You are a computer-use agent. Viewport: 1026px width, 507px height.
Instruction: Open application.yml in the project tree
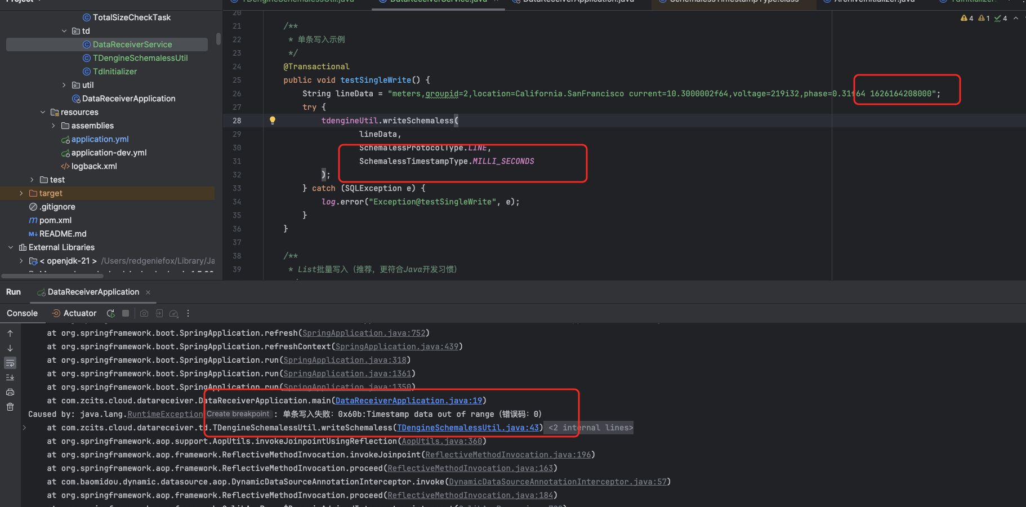click(x=100, y=139)
